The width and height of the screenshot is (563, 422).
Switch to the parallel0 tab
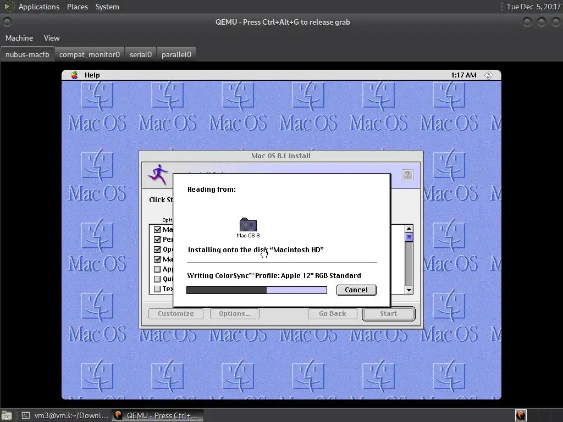coord(176,54)
